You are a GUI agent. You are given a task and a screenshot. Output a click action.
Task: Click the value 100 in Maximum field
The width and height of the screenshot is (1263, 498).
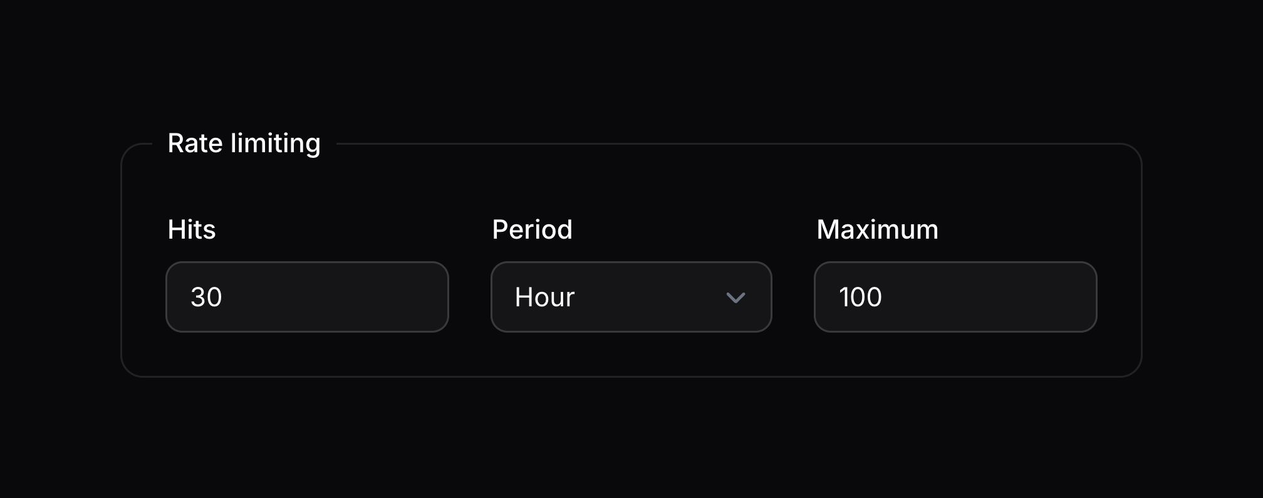coord(860,297)
